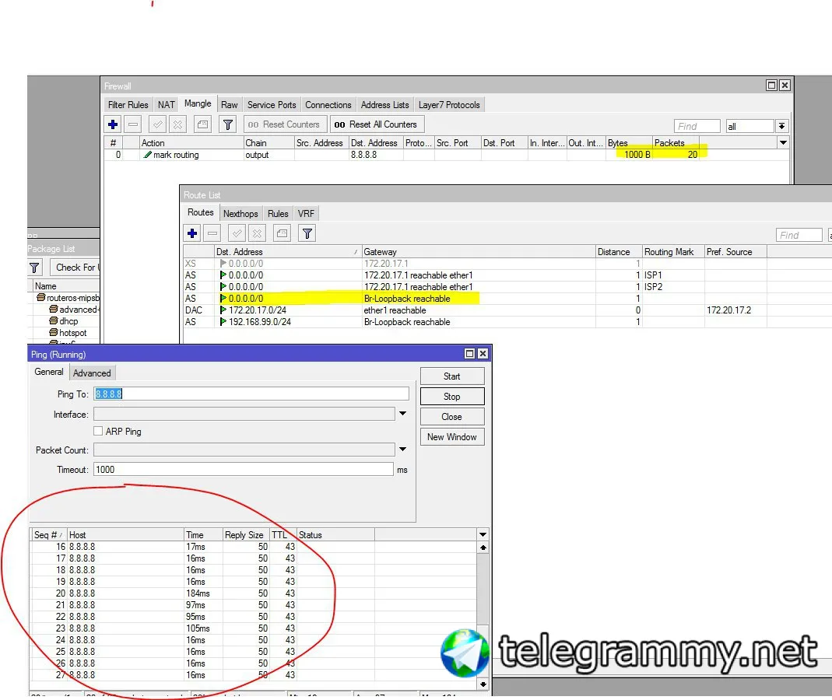This screenshot has width=832, height=700.
Task: Select routeros-mipsbe package icon
Action: click(40, 297)
